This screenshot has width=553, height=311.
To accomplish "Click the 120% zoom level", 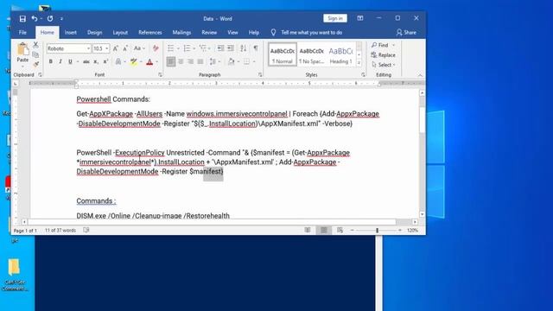I will [412, 231].
